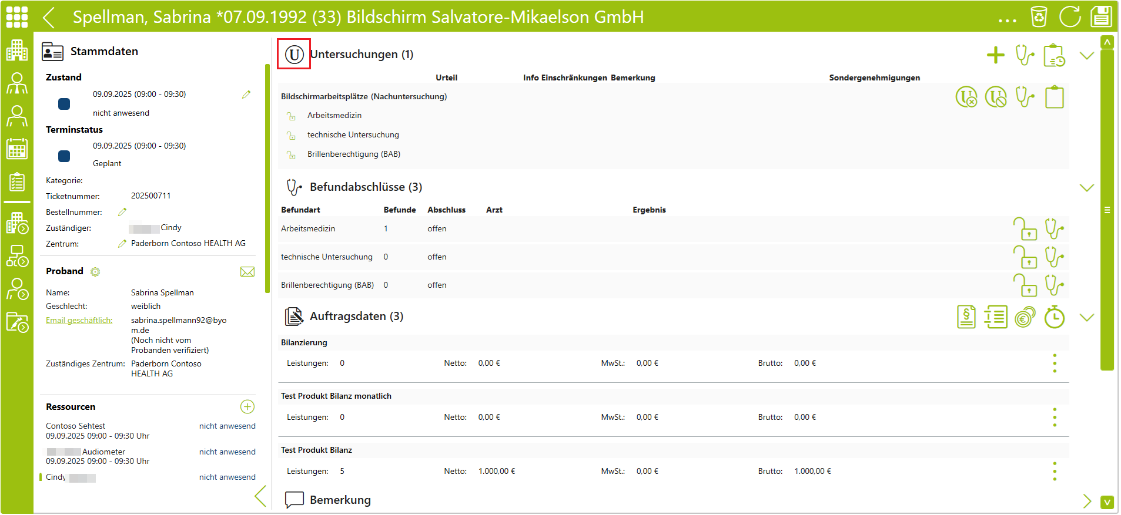Reload the record with the refresh icon
Screen dimensions: 1121x515
[x=1070, y=16]
